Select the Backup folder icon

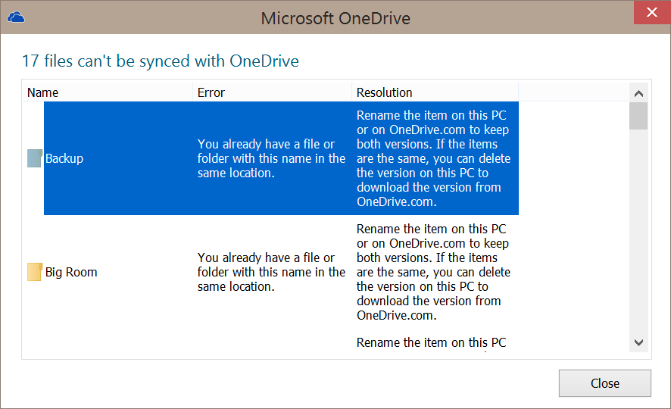click(x=35, y=158)
